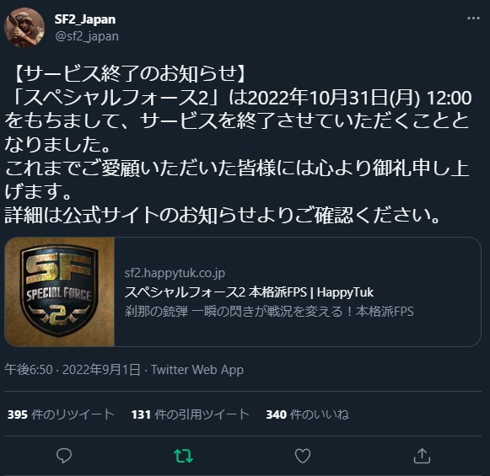This screenshot has width=490, height=476.
Task: Open the three-dot more options menu
Action: [x=473, y=19]
